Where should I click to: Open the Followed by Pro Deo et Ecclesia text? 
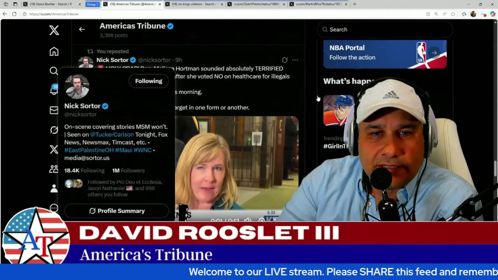[124, 188]
